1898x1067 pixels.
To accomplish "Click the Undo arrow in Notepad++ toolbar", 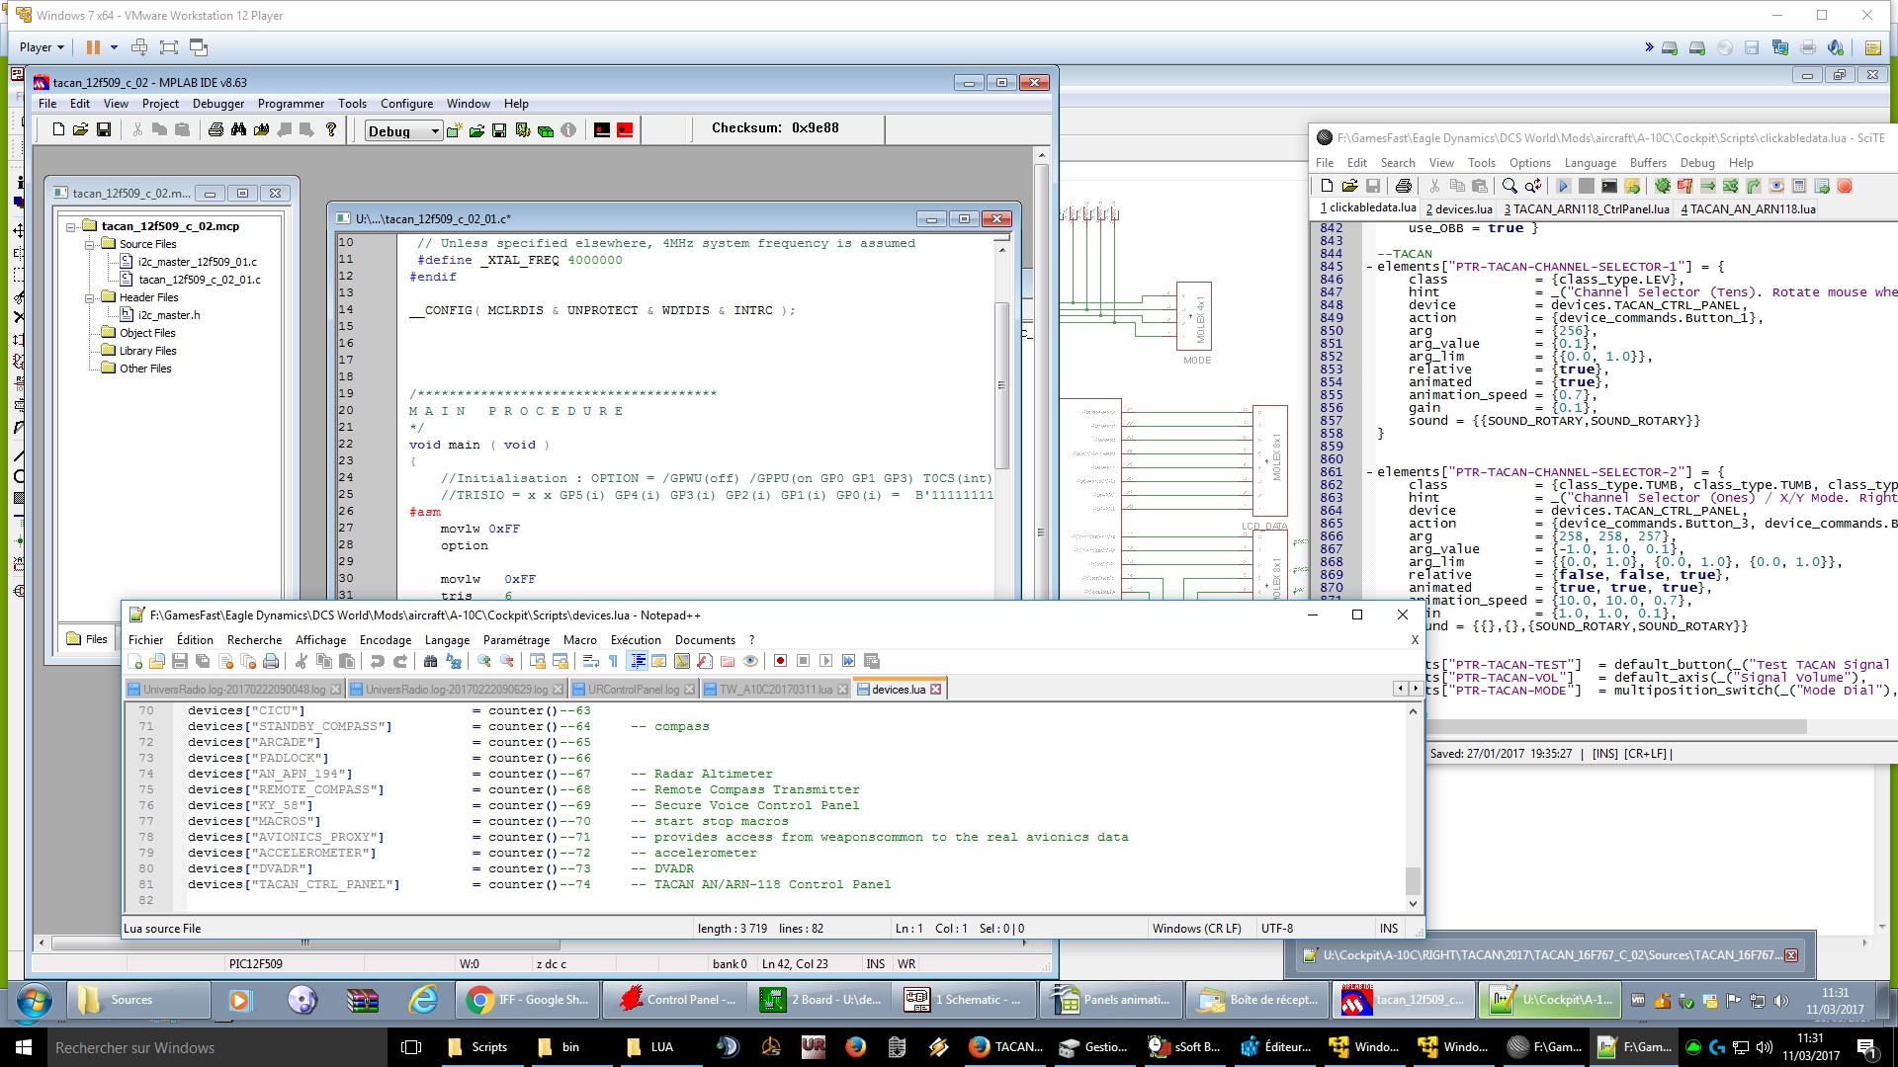I will pyautogui.click(x=377, y=661).
